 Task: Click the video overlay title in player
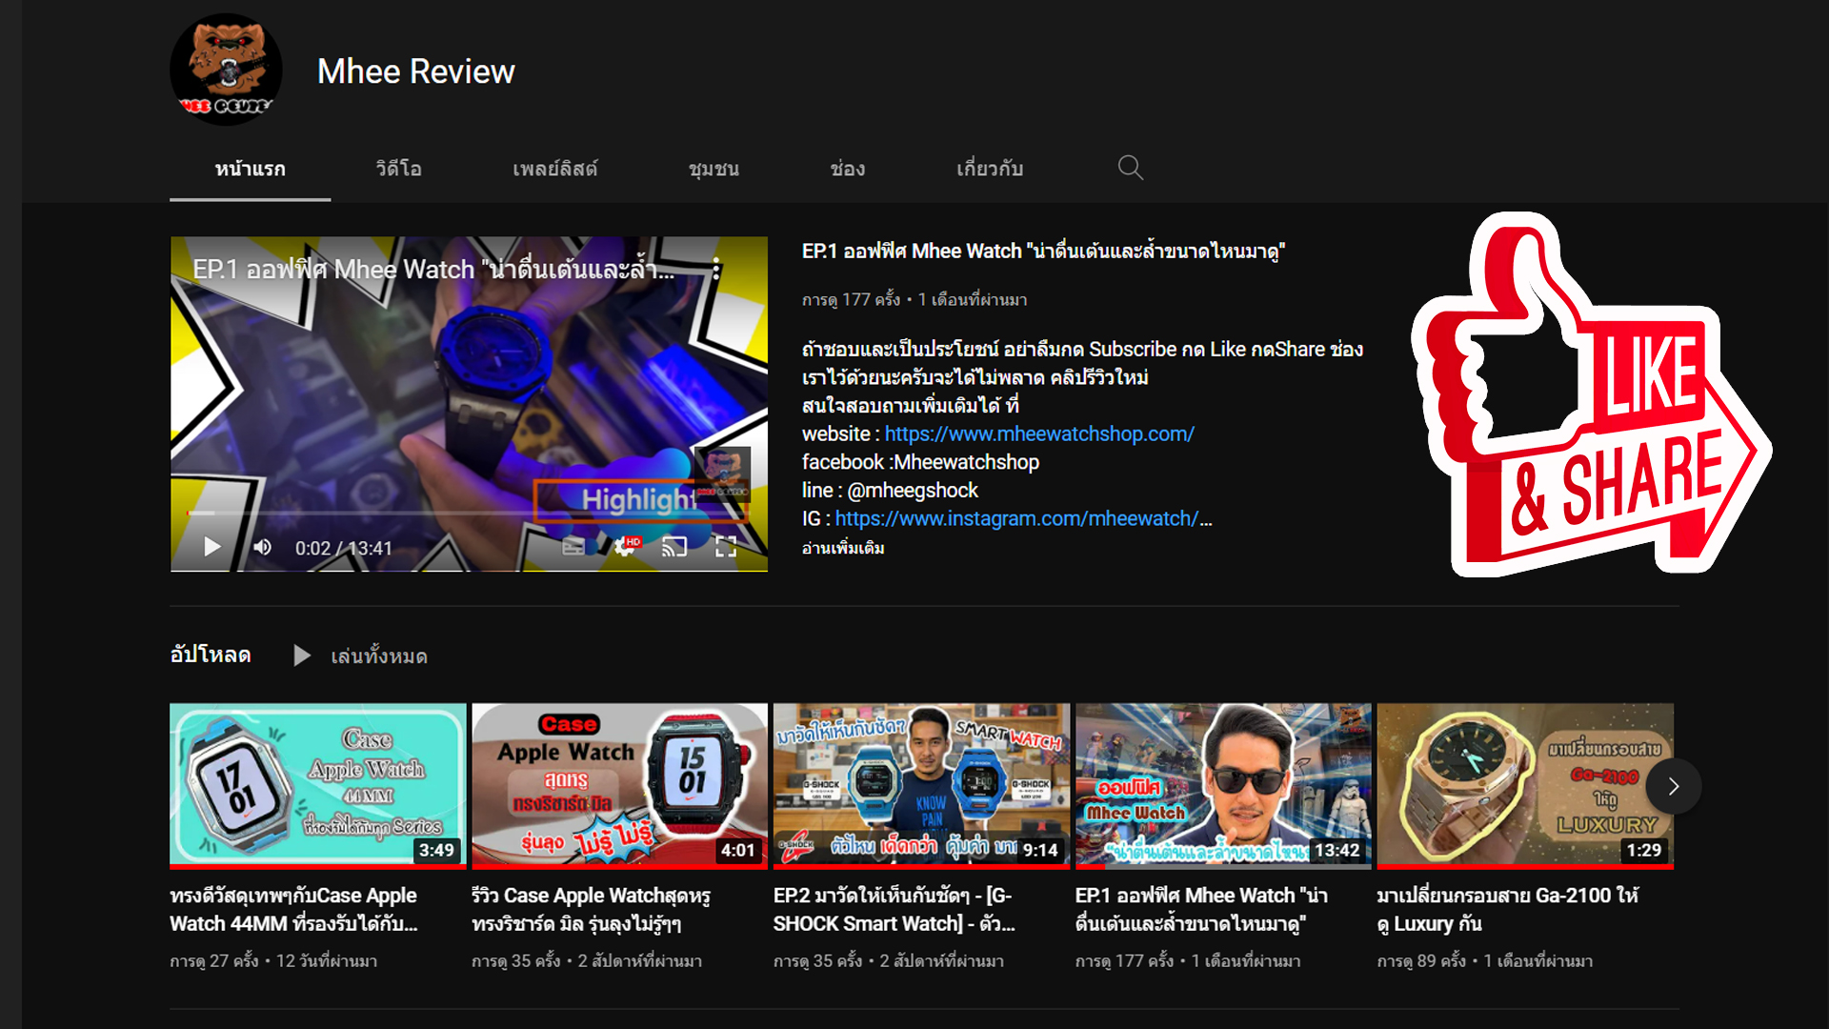point(433,270)
